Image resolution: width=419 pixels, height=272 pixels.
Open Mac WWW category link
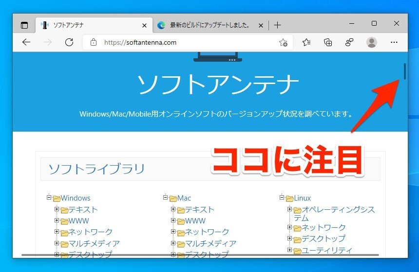195,221
